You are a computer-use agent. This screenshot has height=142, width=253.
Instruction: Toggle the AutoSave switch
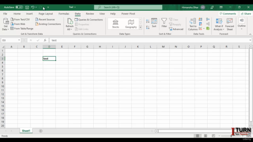point(19,7)
